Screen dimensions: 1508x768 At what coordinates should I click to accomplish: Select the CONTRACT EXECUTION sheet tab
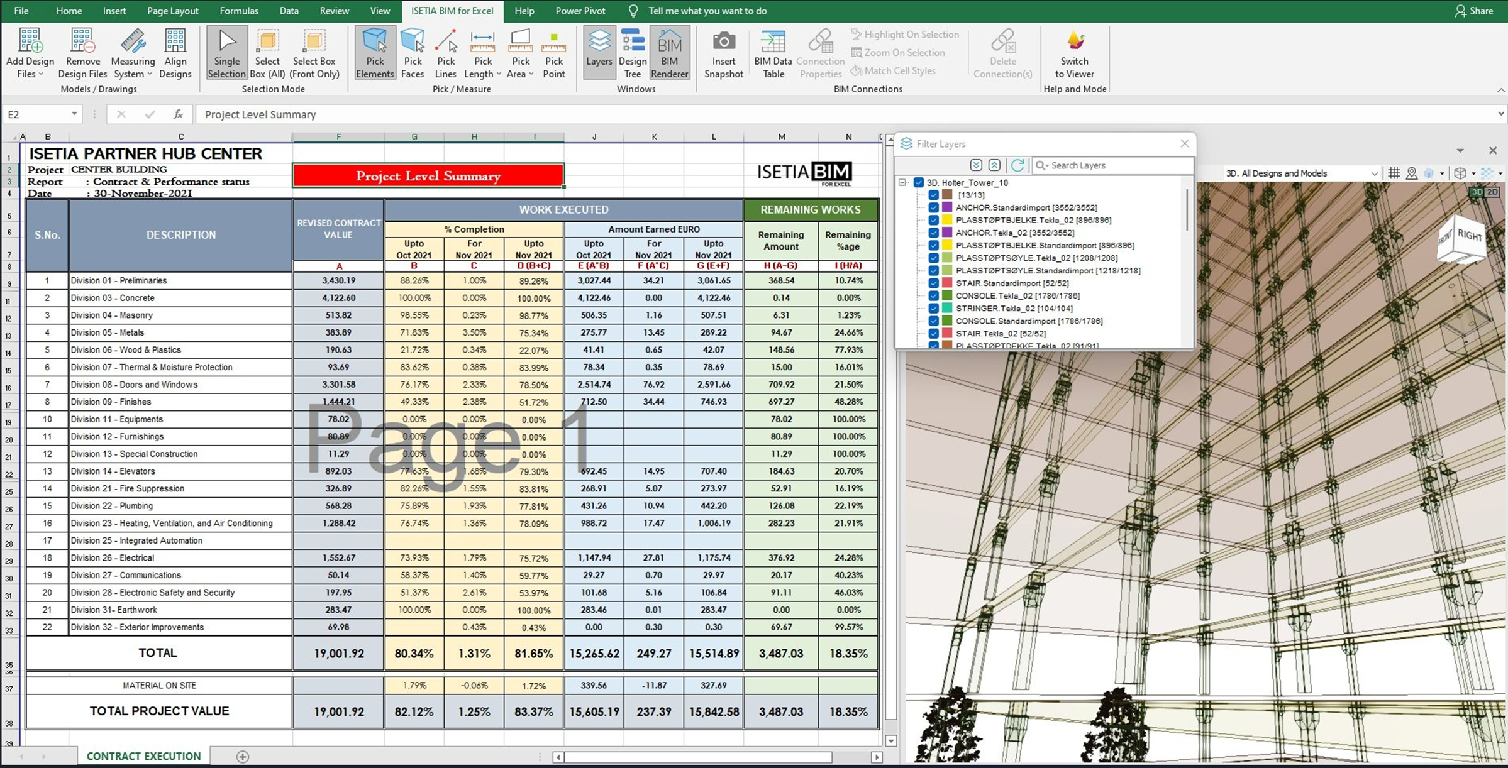pyautogui.click(x=143, y=756)
